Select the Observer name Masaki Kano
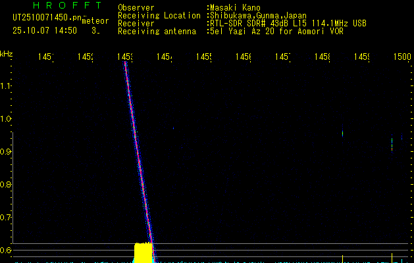This screenshot has height=263, width=414. tap(236, 8)
